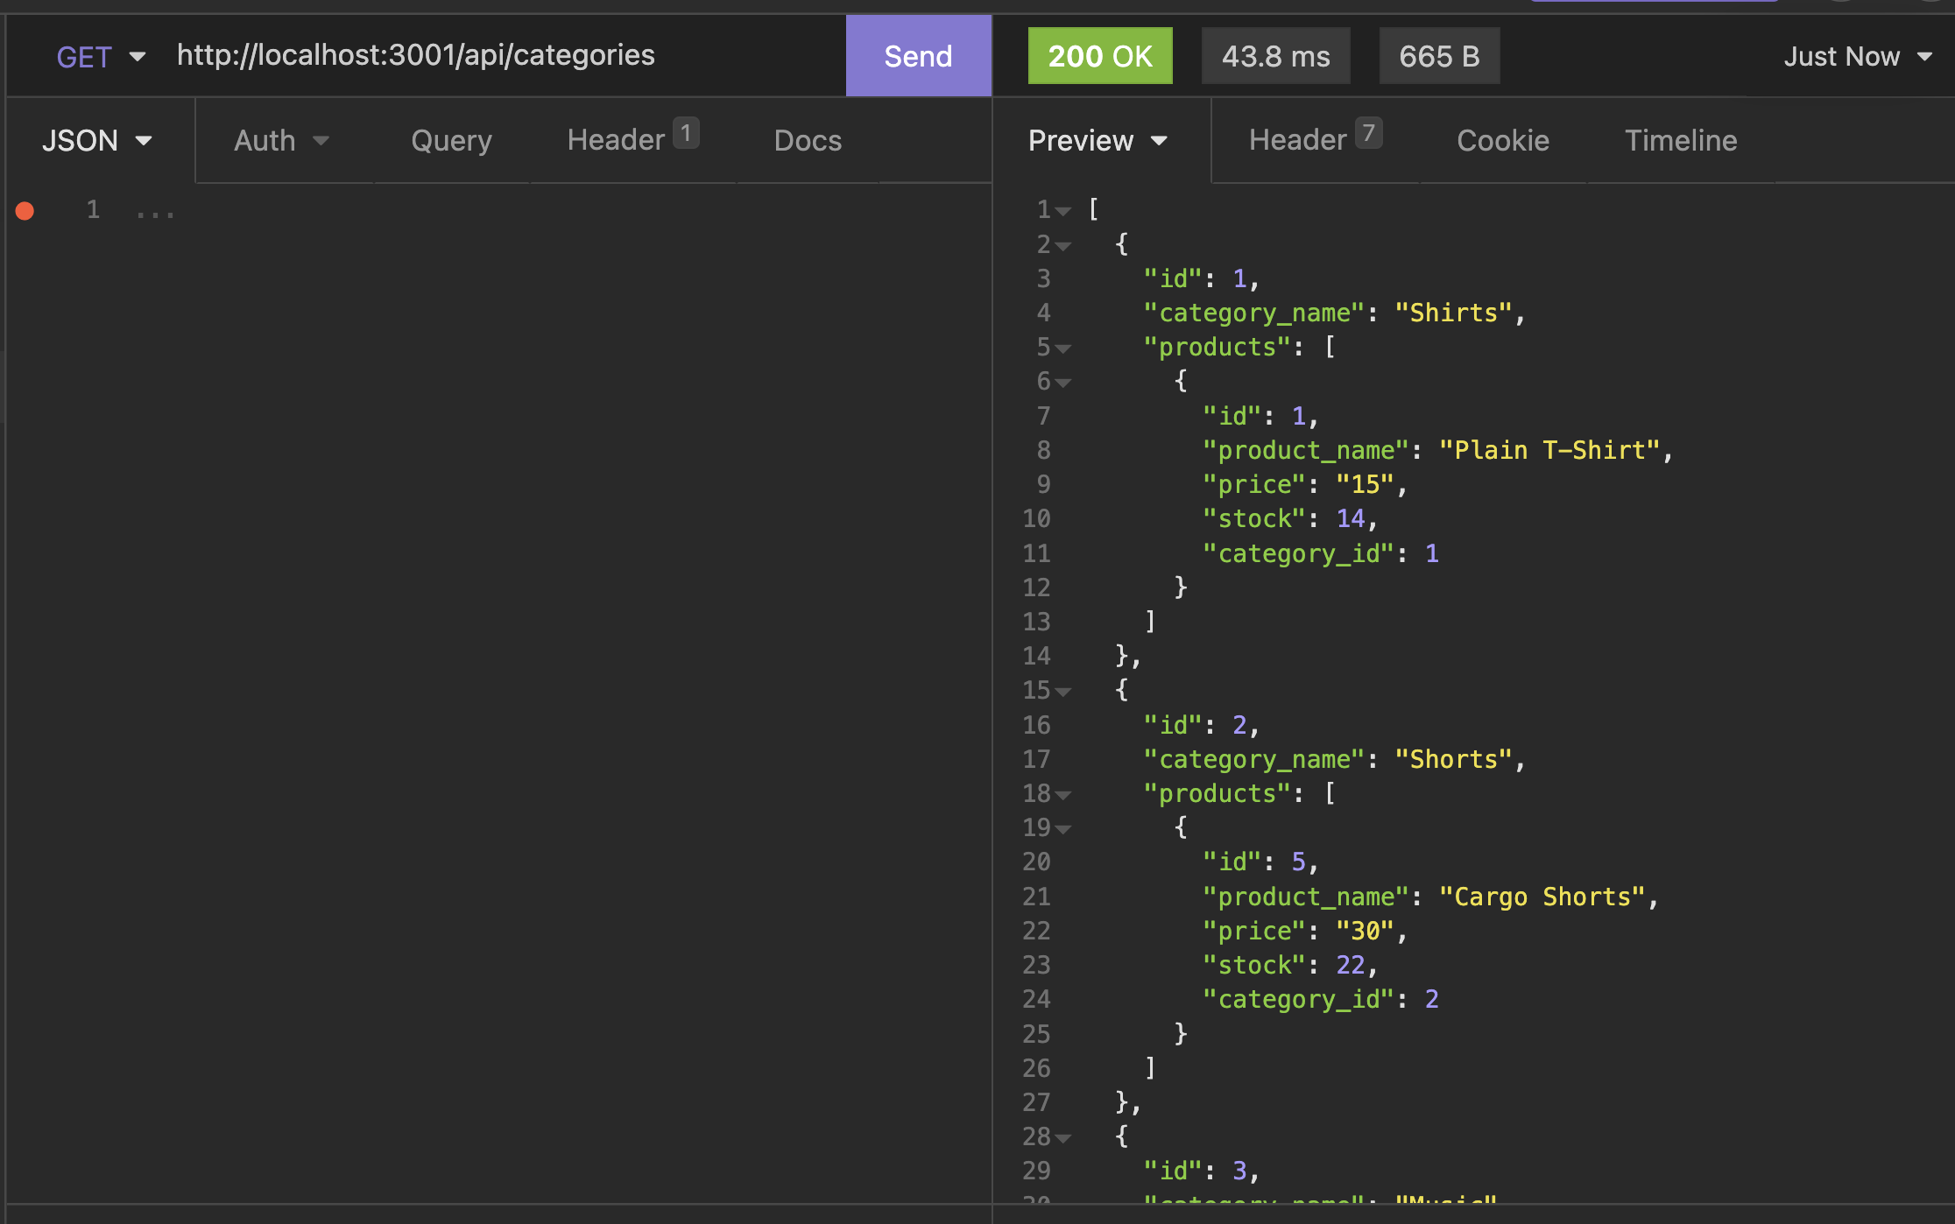Collapse the entire JSON array on line 1
The height and width of the screenshot is (1224, 1955).
tap(1064, 210)
